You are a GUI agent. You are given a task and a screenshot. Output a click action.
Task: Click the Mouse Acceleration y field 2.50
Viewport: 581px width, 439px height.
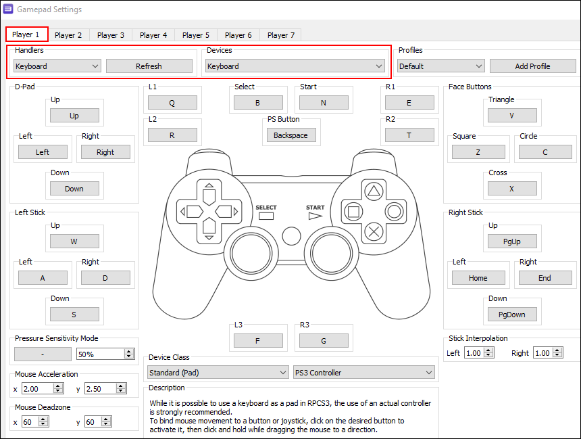pyautogui.click(x=101, y=388)
